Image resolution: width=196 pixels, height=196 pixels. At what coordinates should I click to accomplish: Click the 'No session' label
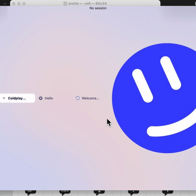[98, 8]
